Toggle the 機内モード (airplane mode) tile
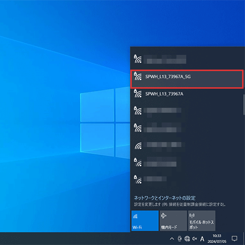245x245 pixels. pyautogui.click(x=173, y=220)
